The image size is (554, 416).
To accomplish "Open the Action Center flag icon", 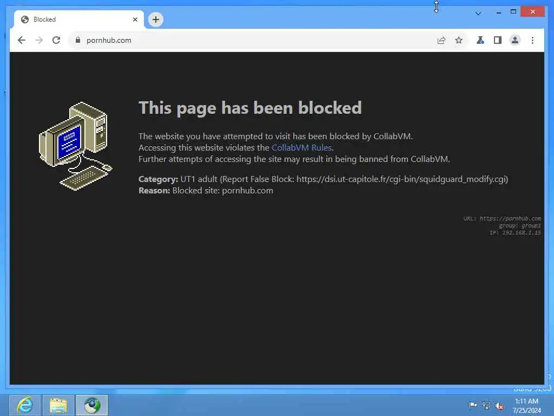I will 473,405.
